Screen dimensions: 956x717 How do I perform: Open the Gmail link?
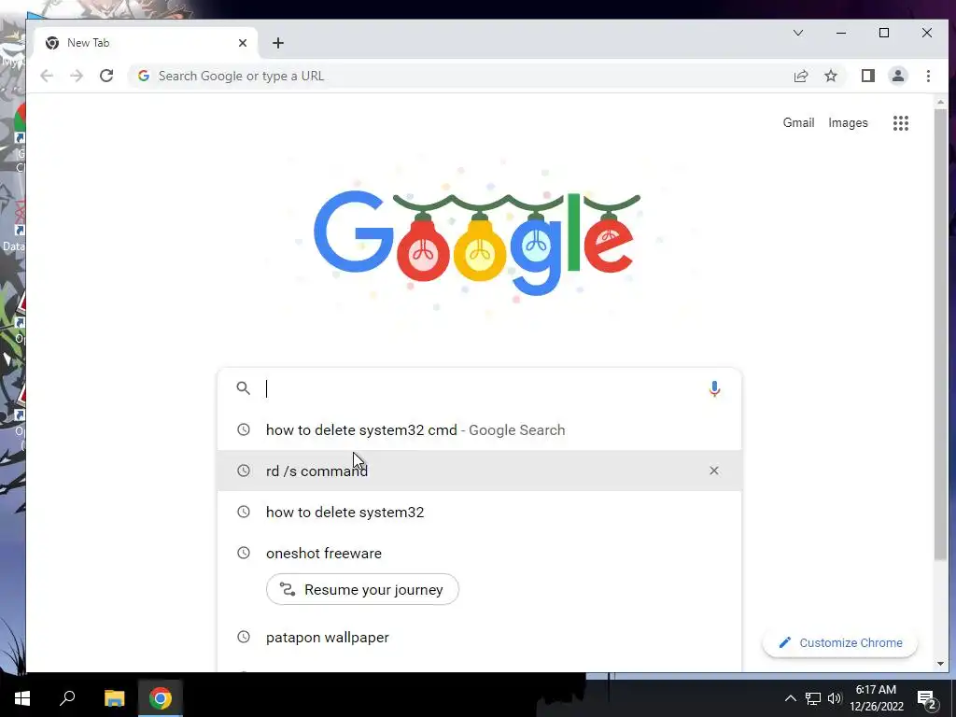(x=798, y=122)
